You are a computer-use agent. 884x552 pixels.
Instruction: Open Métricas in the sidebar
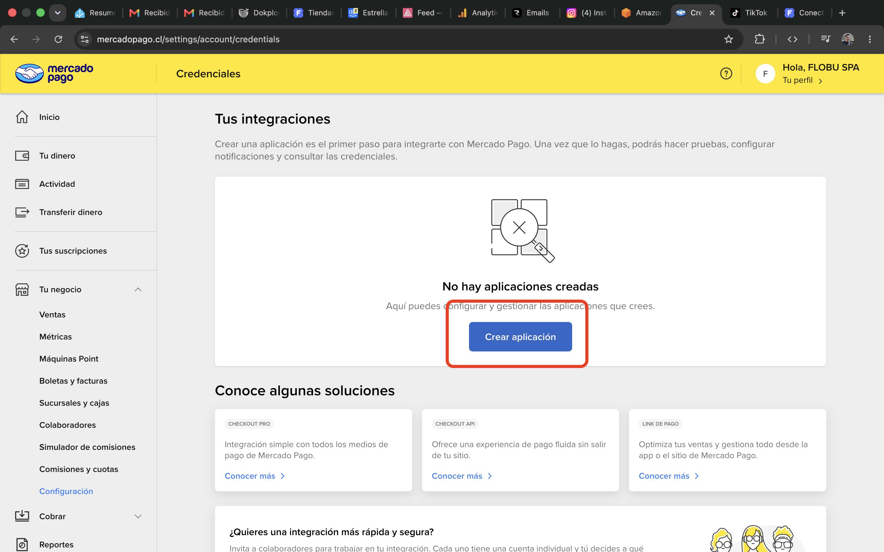click(x=56, y=337)
